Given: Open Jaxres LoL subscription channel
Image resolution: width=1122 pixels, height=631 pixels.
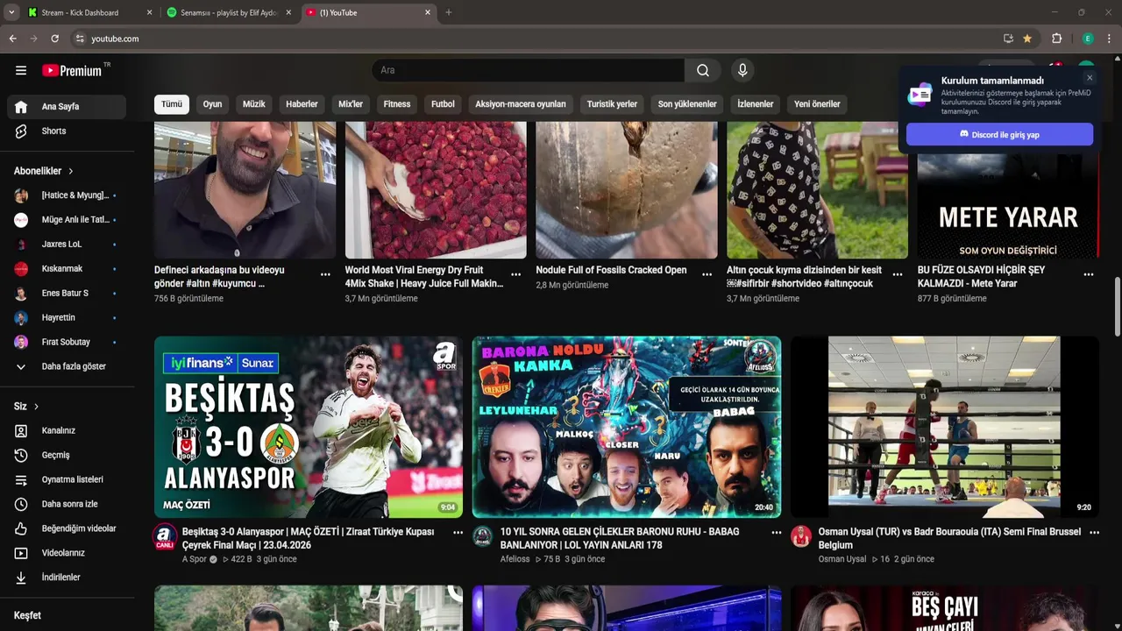Looking at the screenshot, I should click(67, 245).
